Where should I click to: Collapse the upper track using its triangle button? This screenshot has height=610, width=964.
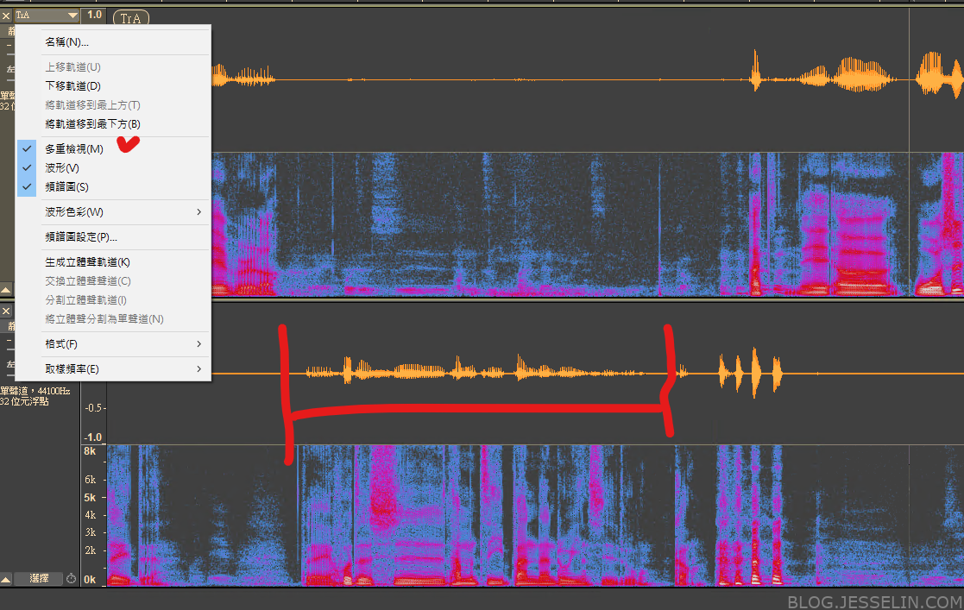tap(5, 289)
